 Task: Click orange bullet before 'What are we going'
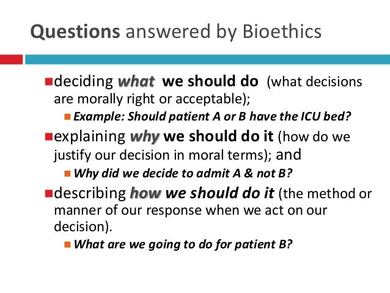tap(67, 245)
